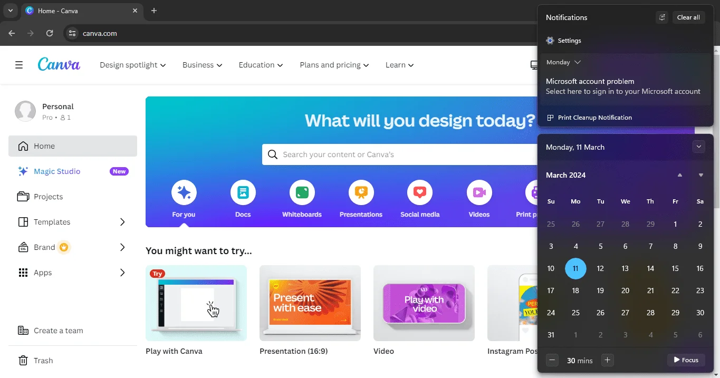Screen dimensions: 720x378
Task: Start a Focus session
Action: pos(686,360)
